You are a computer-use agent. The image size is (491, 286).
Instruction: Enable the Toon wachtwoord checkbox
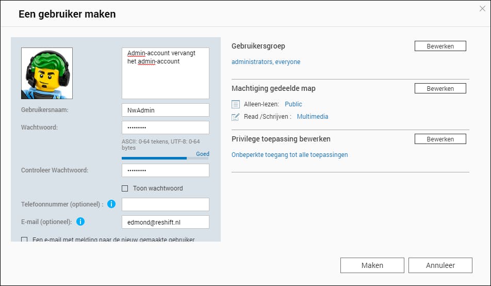pyautogui.click(x=125, y=188)
